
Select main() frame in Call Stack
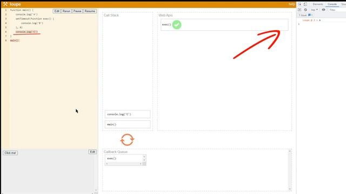click(x=128, y=124)
